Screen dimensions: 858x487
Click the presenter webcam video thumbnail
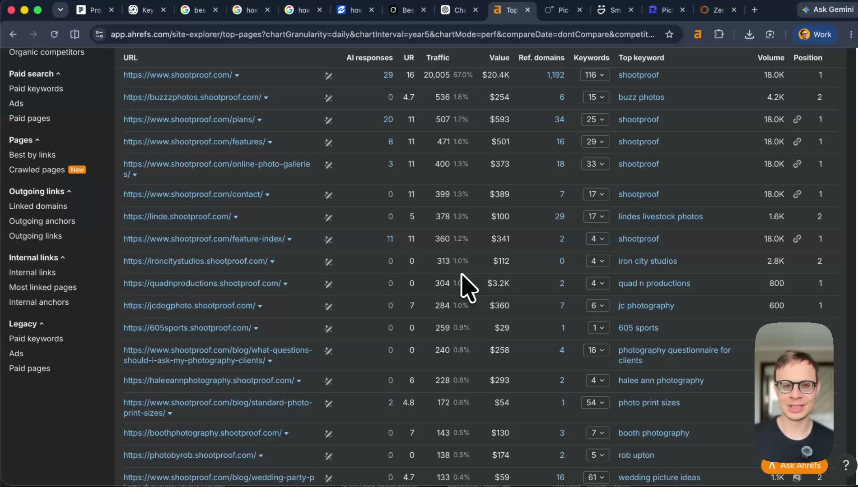click(794, 391)
